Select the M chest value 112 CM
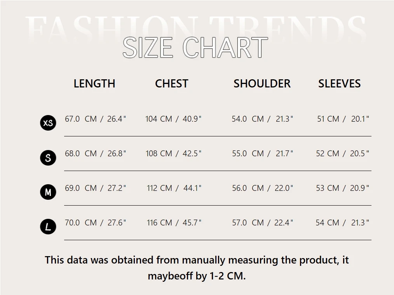The image size is (394, 295). click(159, 188)
